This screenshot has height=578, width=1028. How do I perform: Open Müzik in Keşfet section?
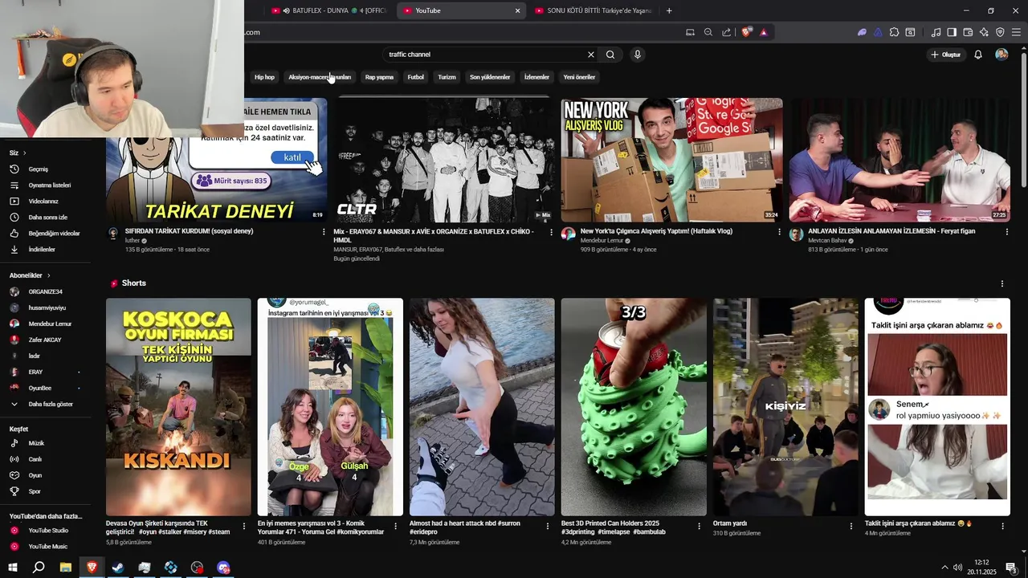pyautogui.click(x=36, y=443)
